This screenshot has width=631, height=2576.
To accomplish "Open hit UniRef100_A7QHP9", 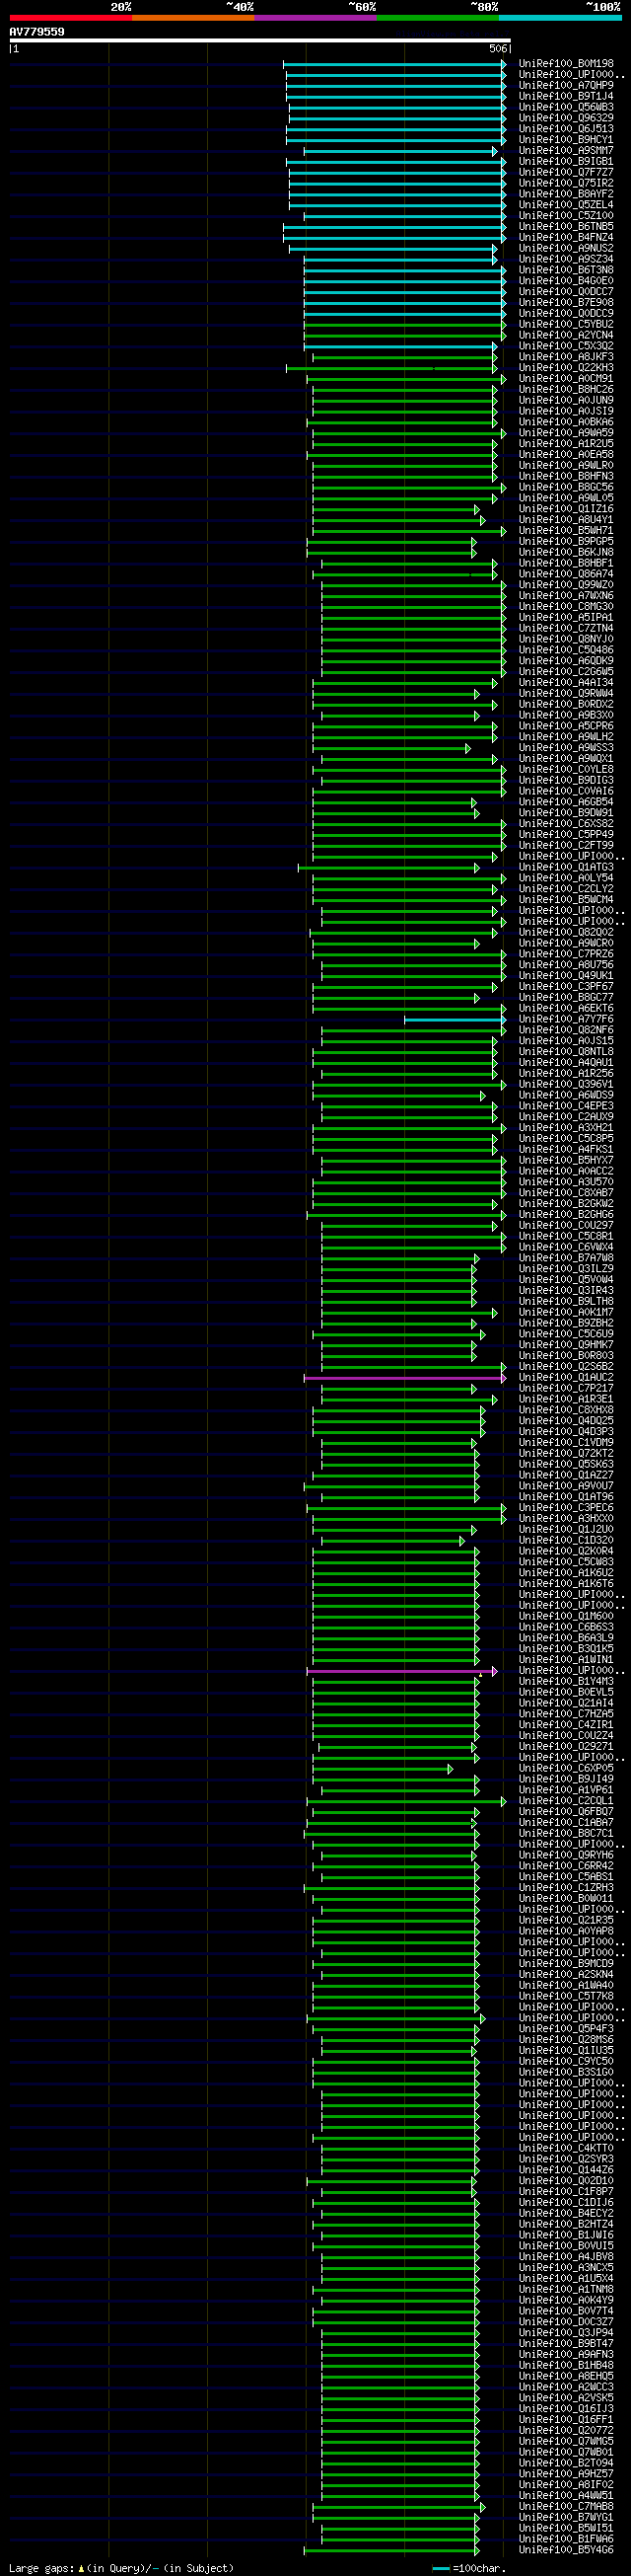I will [x=566, y=85].
